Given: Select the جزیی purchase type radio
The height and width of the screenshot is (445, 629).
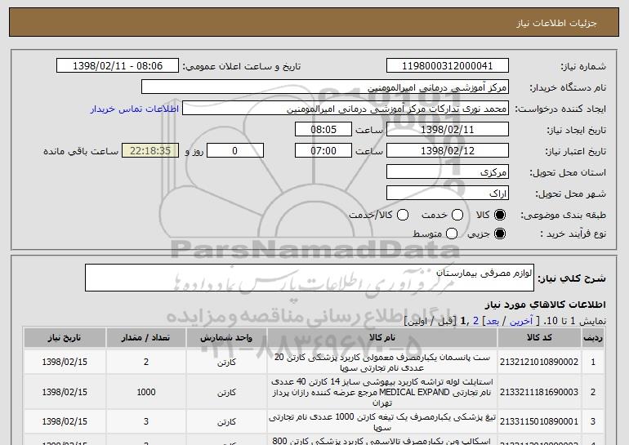Looking at the screenshot, I should [x=500, y=234].
